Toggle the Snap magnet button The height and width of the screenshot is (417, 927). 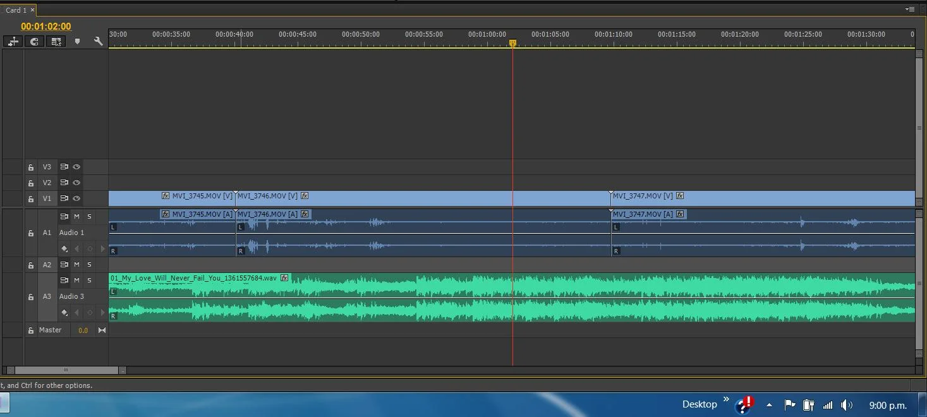pos(35,41)
